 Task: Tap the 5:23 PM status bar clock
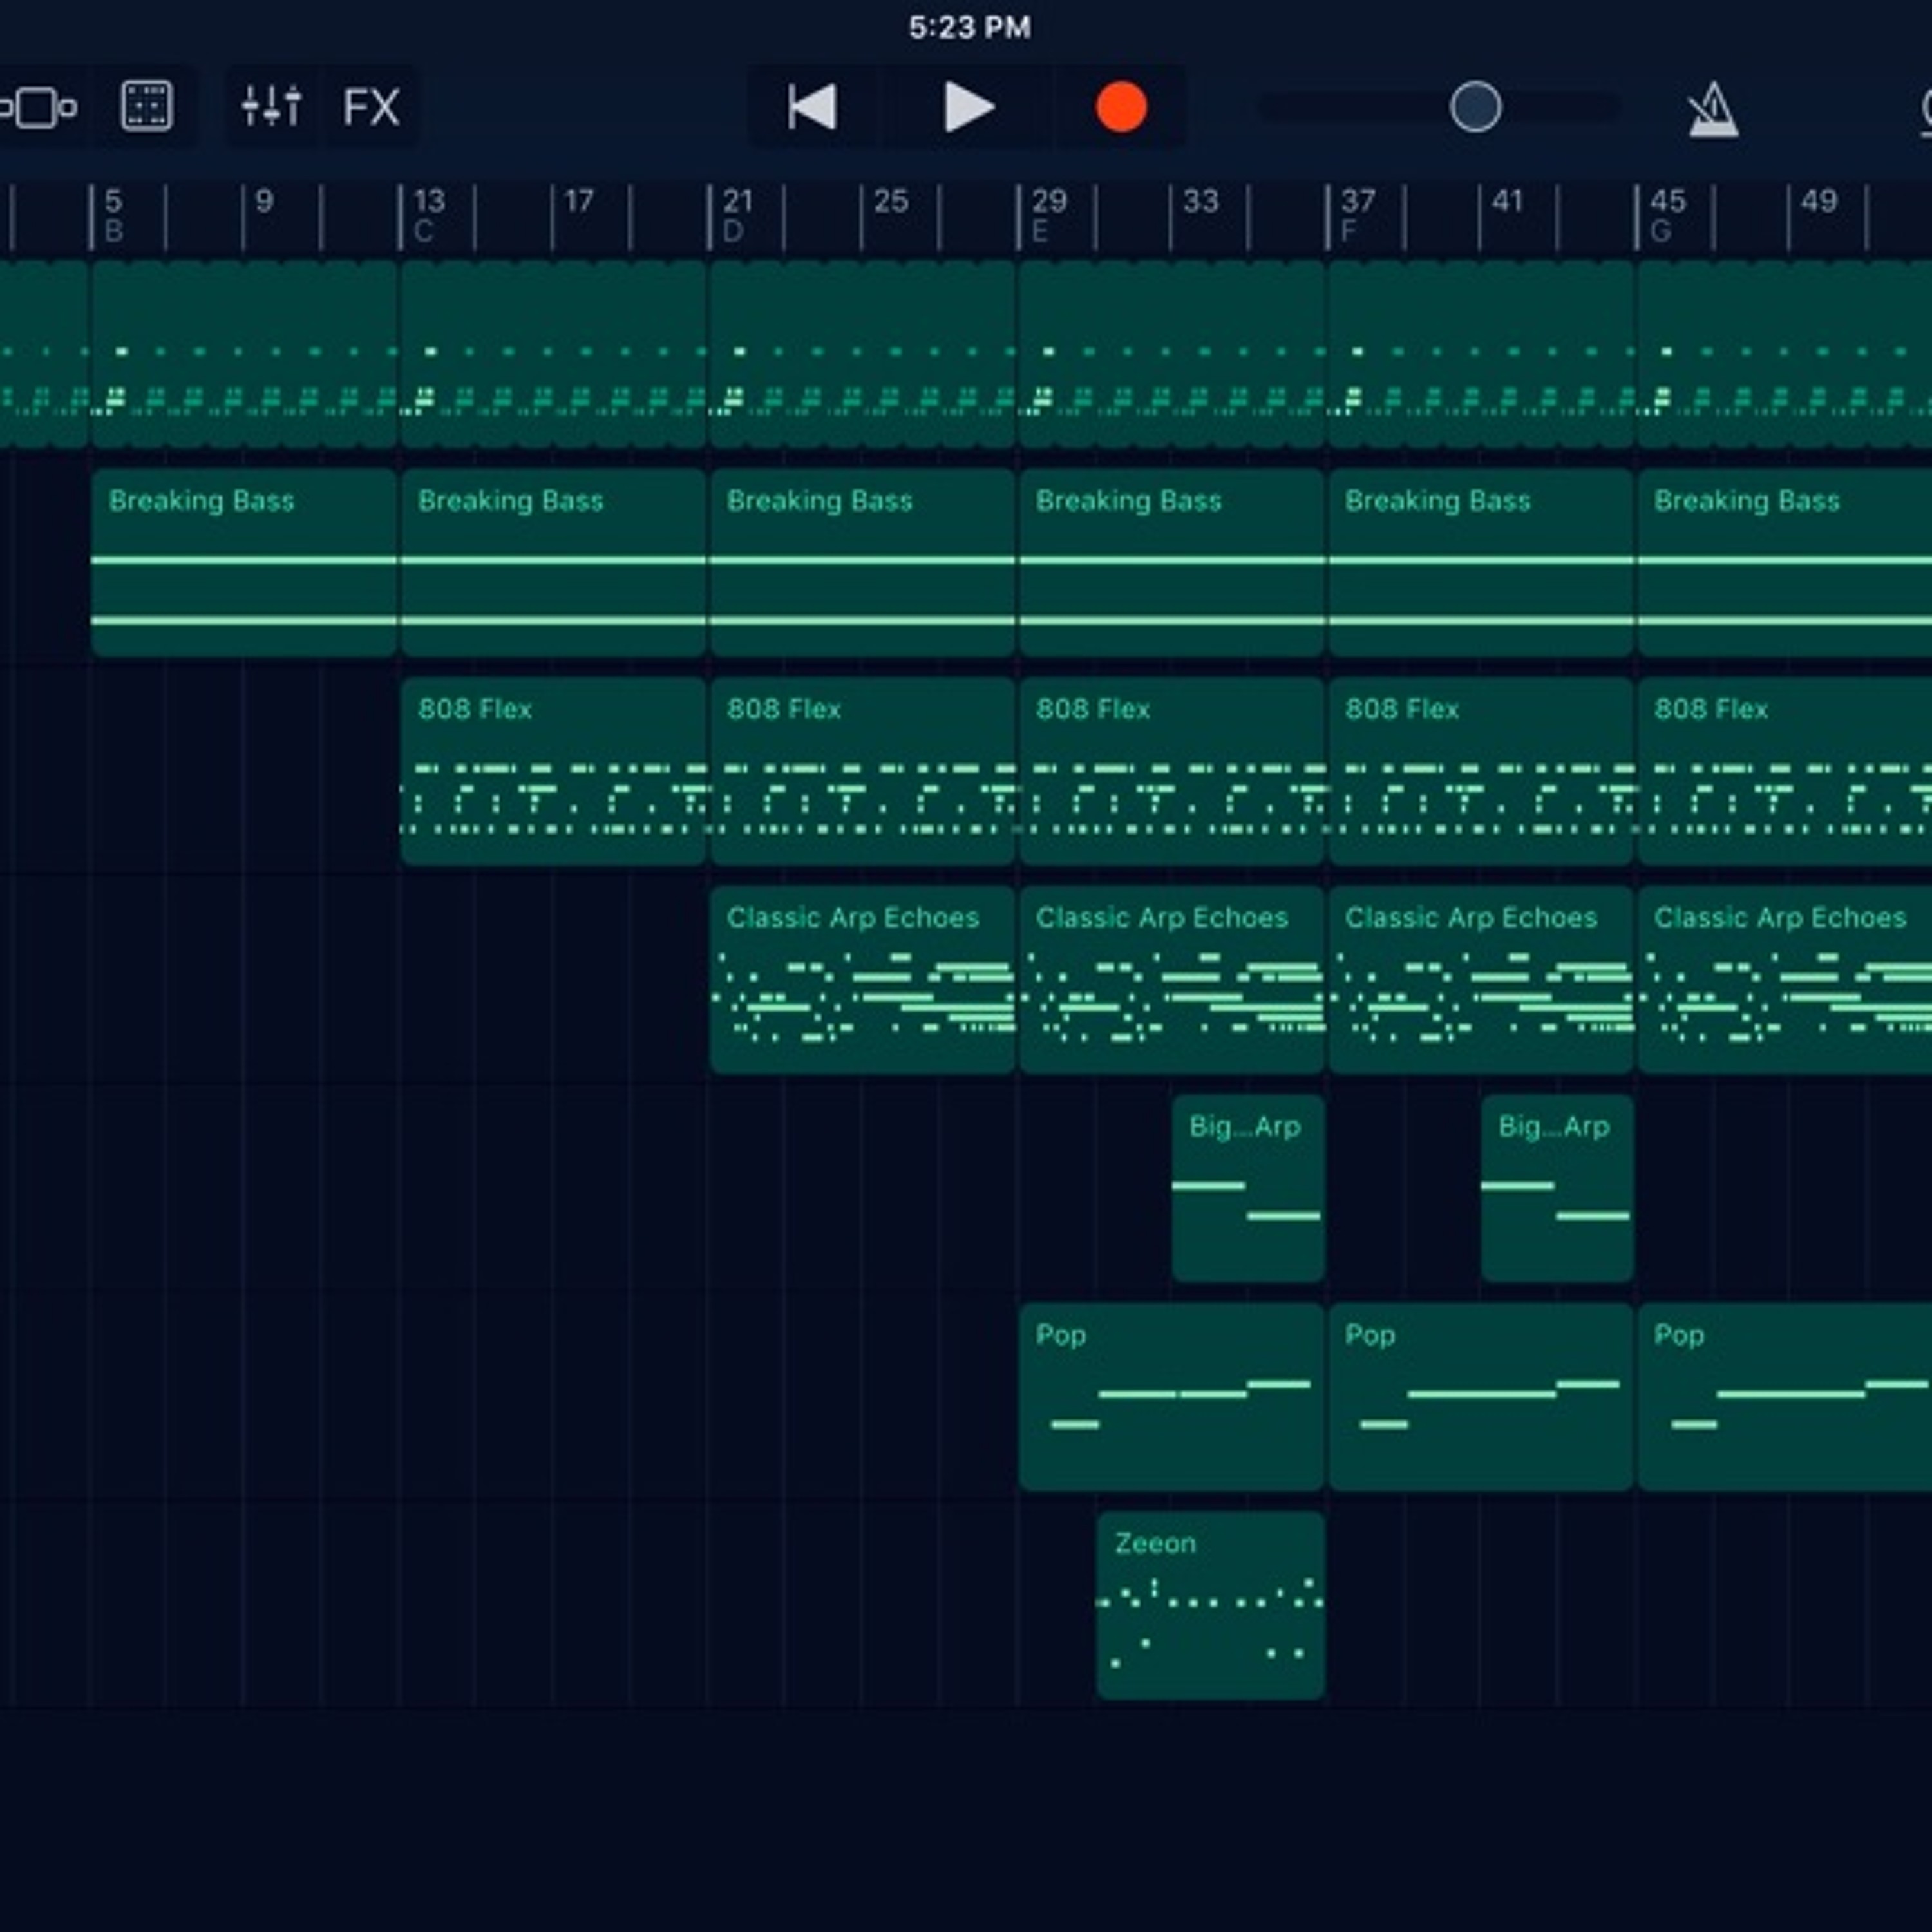tap(969, 27)
